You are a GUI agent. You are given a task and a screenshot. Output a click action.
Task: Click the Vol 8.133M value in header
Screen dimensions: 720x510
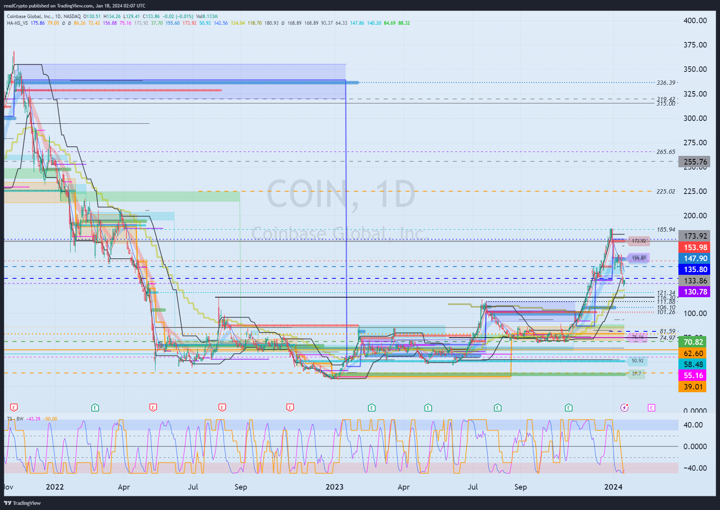(207, 16)
